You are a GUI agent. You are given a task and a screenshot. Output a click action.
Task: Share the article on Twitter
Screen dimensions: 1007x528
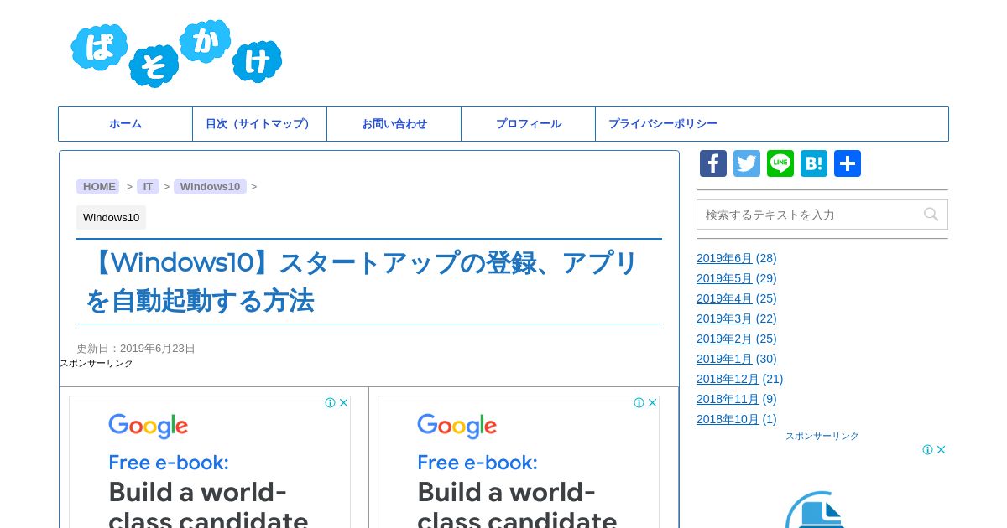pos(747,163)
